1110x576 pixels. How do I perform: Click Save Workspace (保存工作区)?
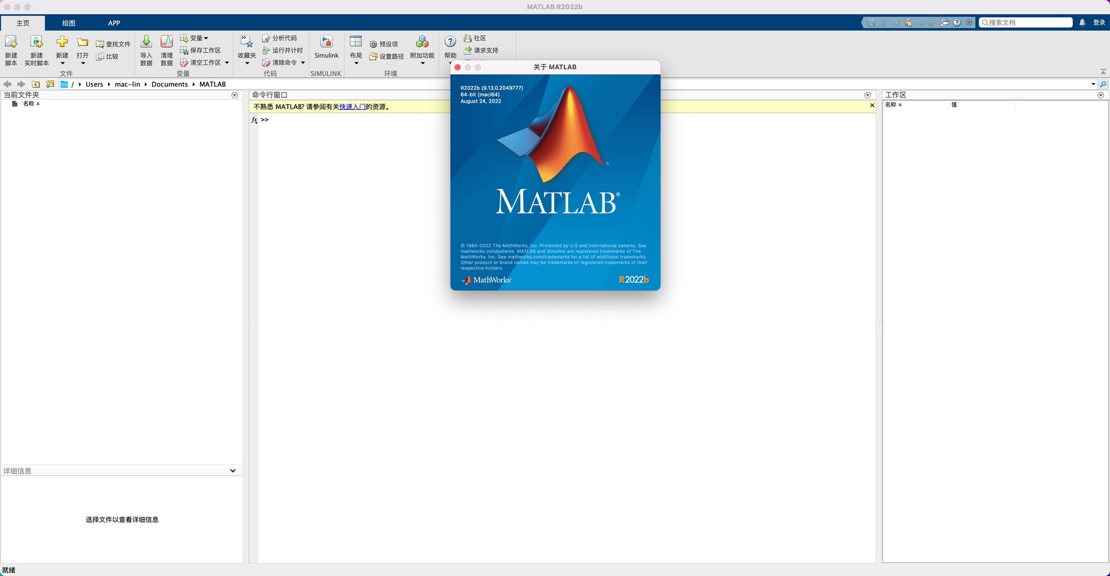[201, 50]
